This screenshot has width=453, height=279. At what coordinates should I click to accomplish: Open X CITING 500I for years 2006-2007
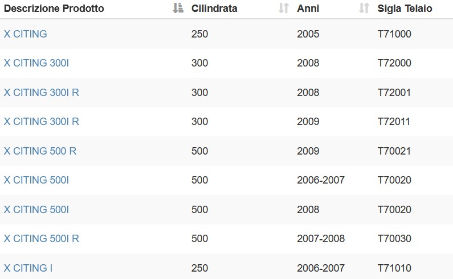point(36,180)
